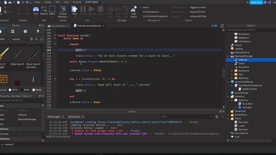This screenshot has height=155, width=276.
Task: Open the Output panel options menu
Action: 223,117
